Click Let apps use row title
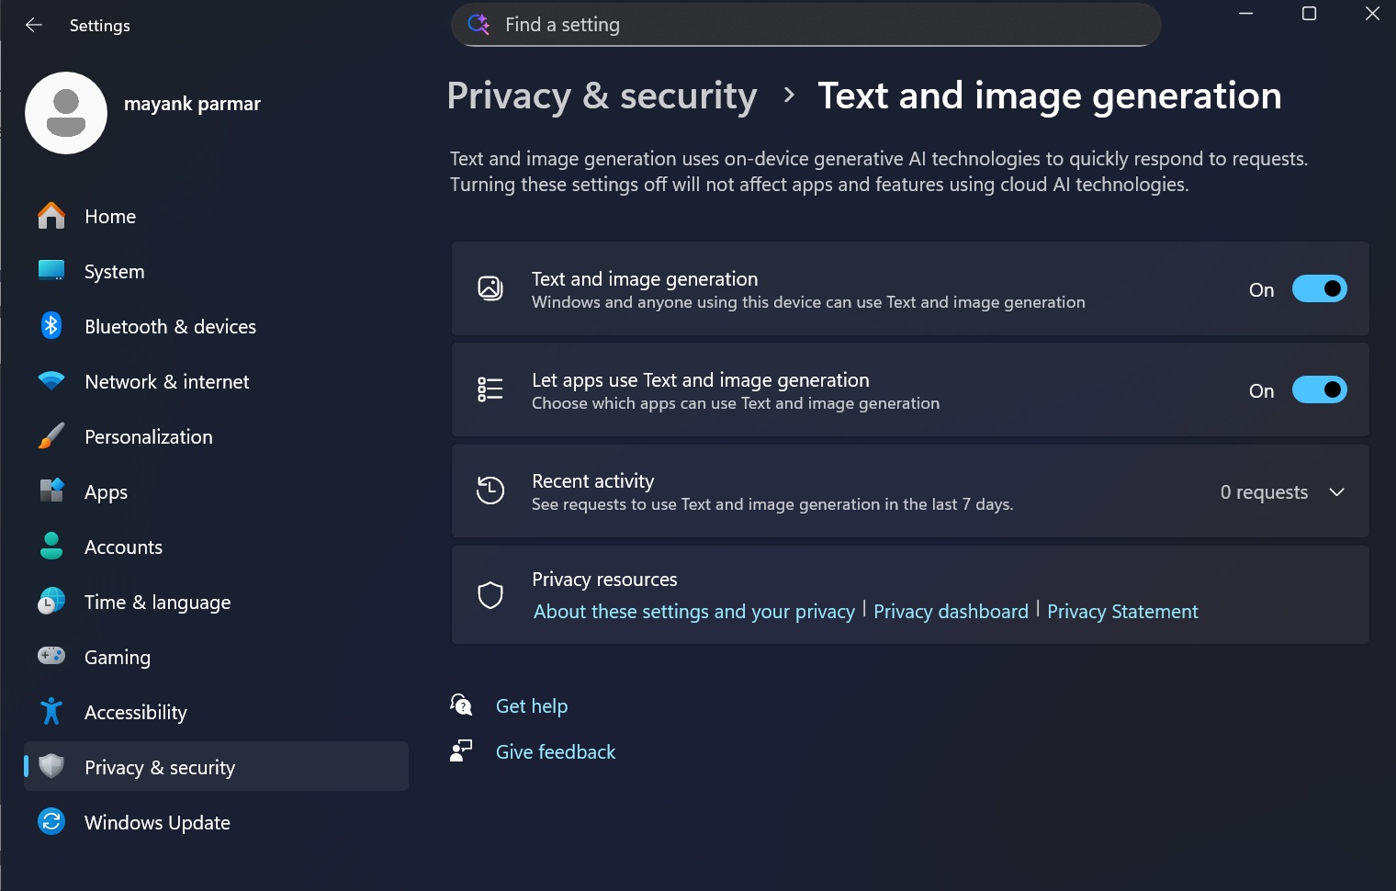 point(701,380)
